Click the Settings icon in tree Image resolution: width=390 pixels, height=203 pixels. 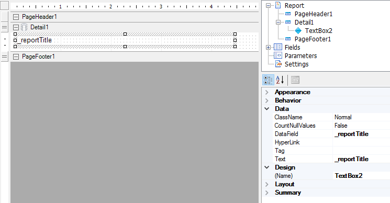[278, 64]
